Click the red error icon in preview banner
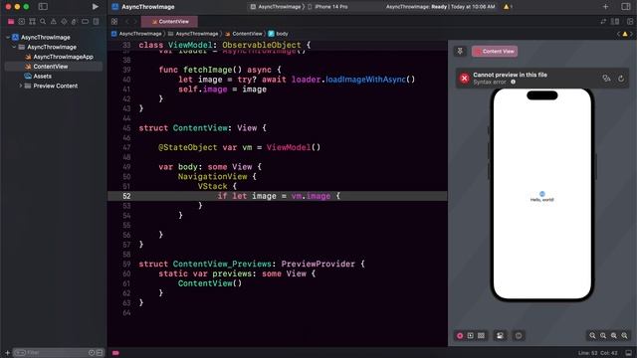The height and width of the screenshot is (358, 637). point(465,79)
